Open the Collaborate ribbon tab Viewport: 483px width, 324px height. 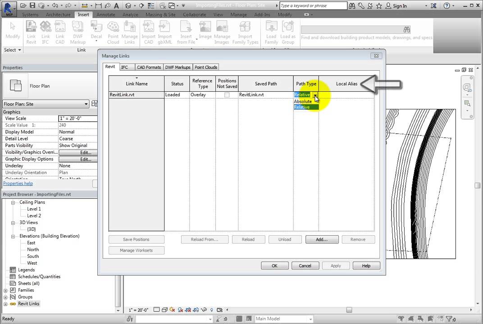(x=194, y=14)
